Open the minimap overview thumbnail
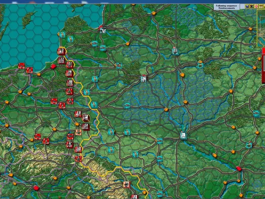 tap(261, 28)
